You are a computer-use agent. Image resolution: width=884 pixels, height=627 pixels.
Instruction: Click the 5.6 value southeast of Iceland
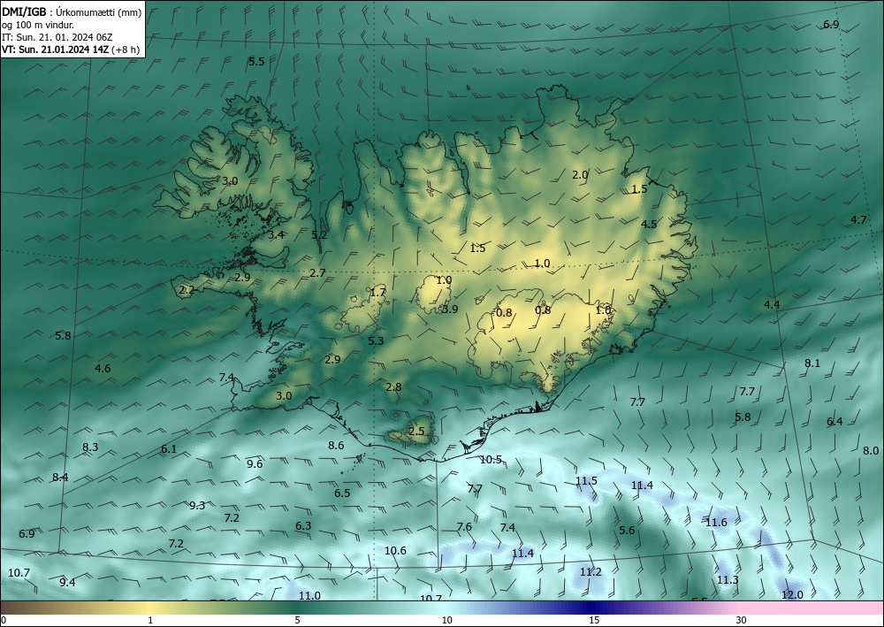[x=627, y=530]
